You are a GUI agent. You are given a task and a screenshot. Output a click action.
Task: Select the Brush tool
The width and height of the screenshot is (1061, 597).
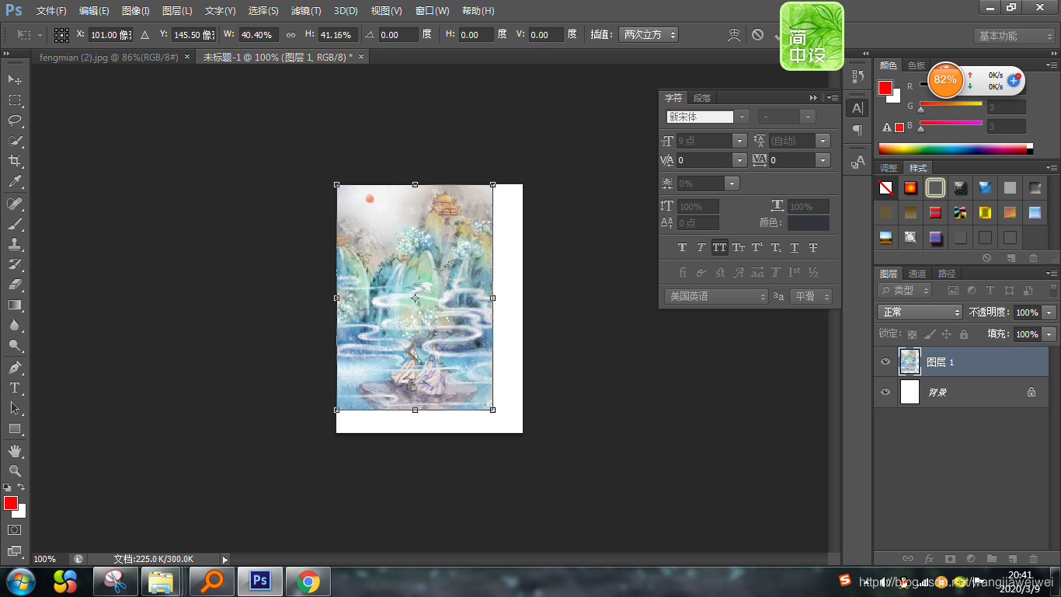(x=15, y=224)
